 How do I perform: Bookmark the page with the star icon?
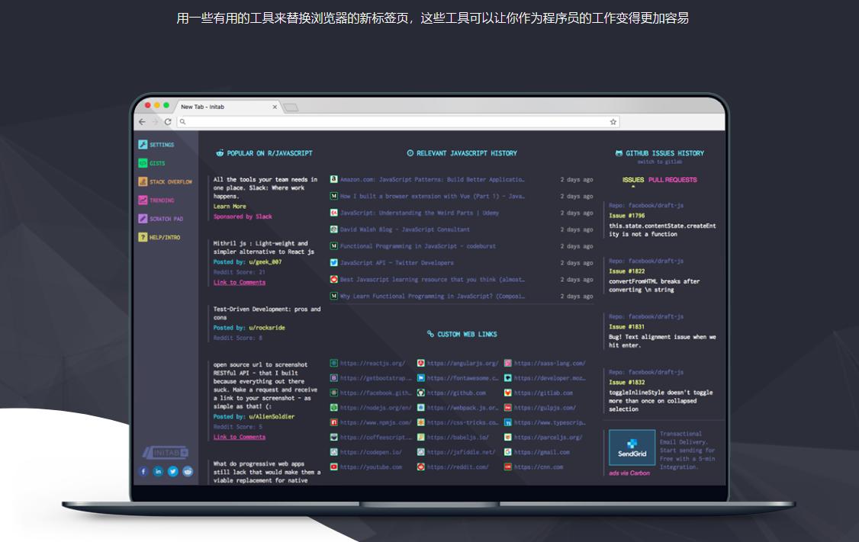coord(613,122)
